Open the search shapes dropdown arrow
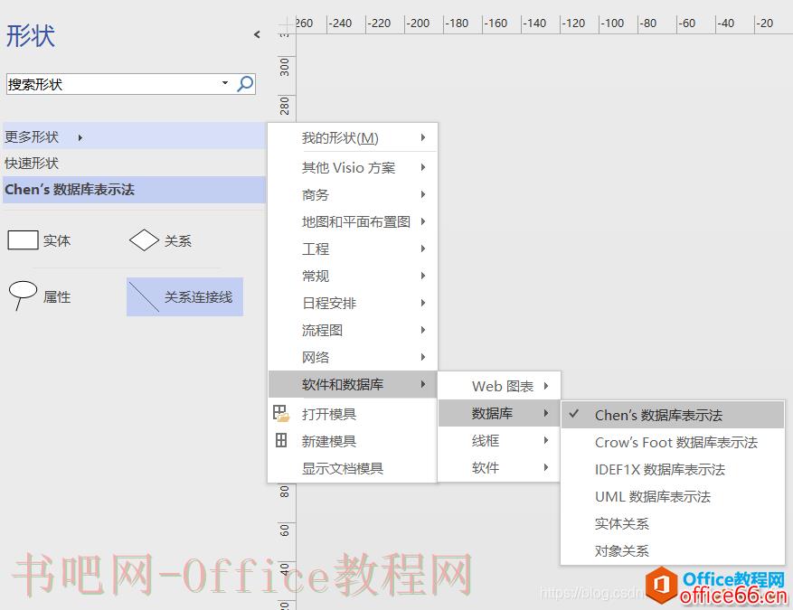Screen dimensions: 793x610 pyautogui.click(x=225, y=83)
